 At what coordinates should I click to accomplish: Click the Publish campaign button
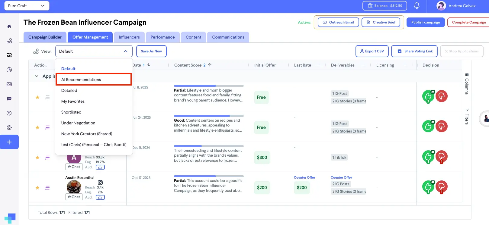pyautogui.click(x=426, y=22)
